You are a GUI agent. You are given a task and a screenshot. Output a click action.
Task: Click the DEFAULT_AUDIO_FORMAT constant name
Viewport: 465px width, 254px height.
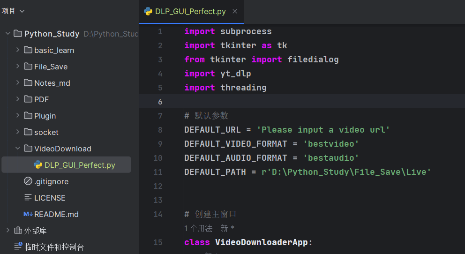tap(235, 157)
